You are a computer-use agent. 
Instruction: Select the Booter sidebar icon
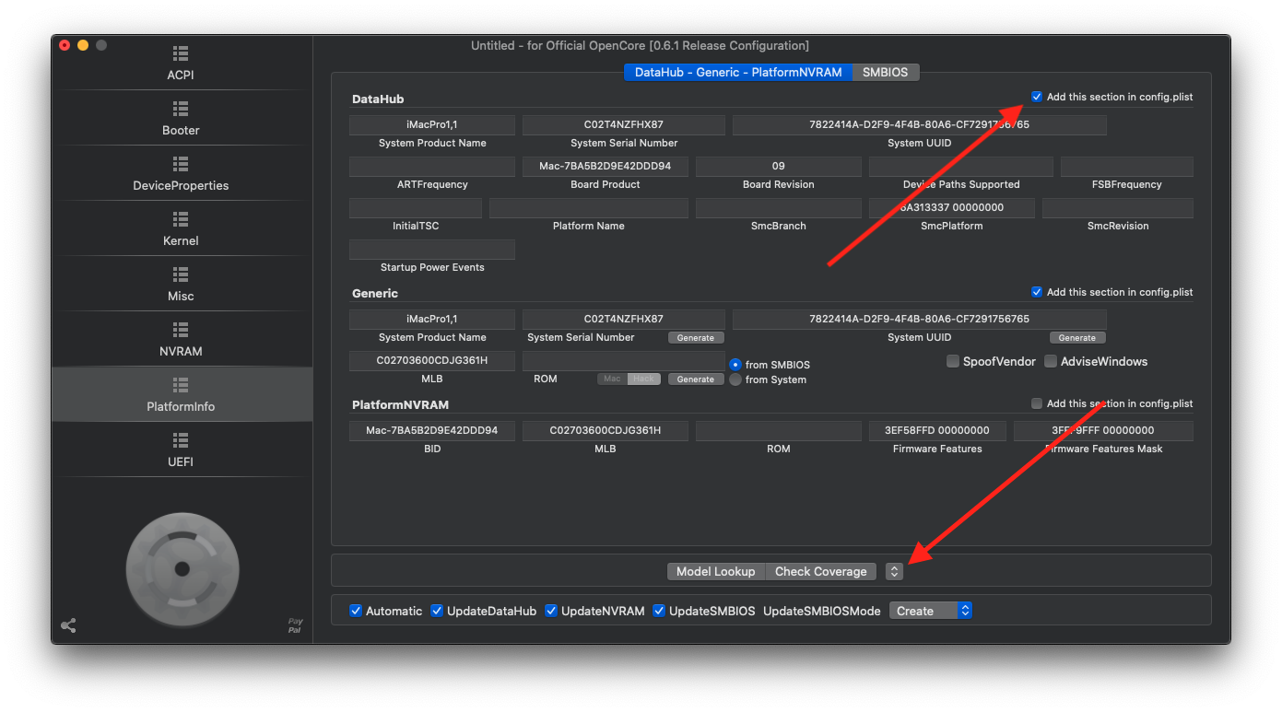click(181, 118)
